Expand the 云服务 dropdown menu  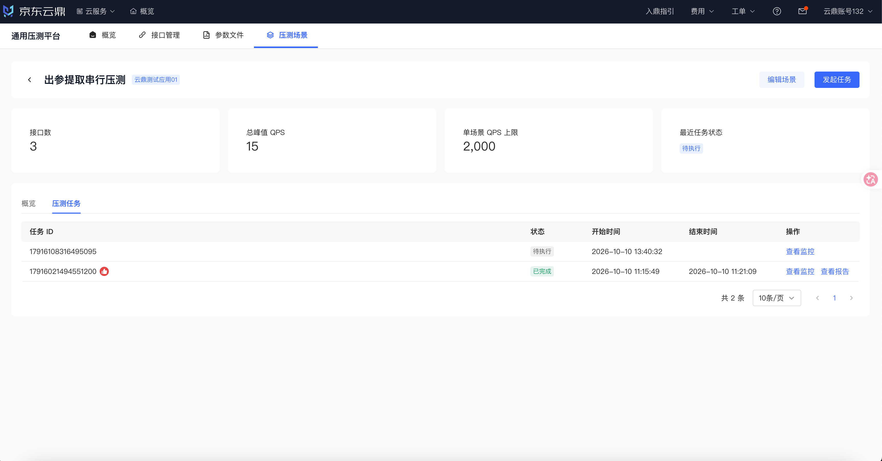click(x=96, y=11)
